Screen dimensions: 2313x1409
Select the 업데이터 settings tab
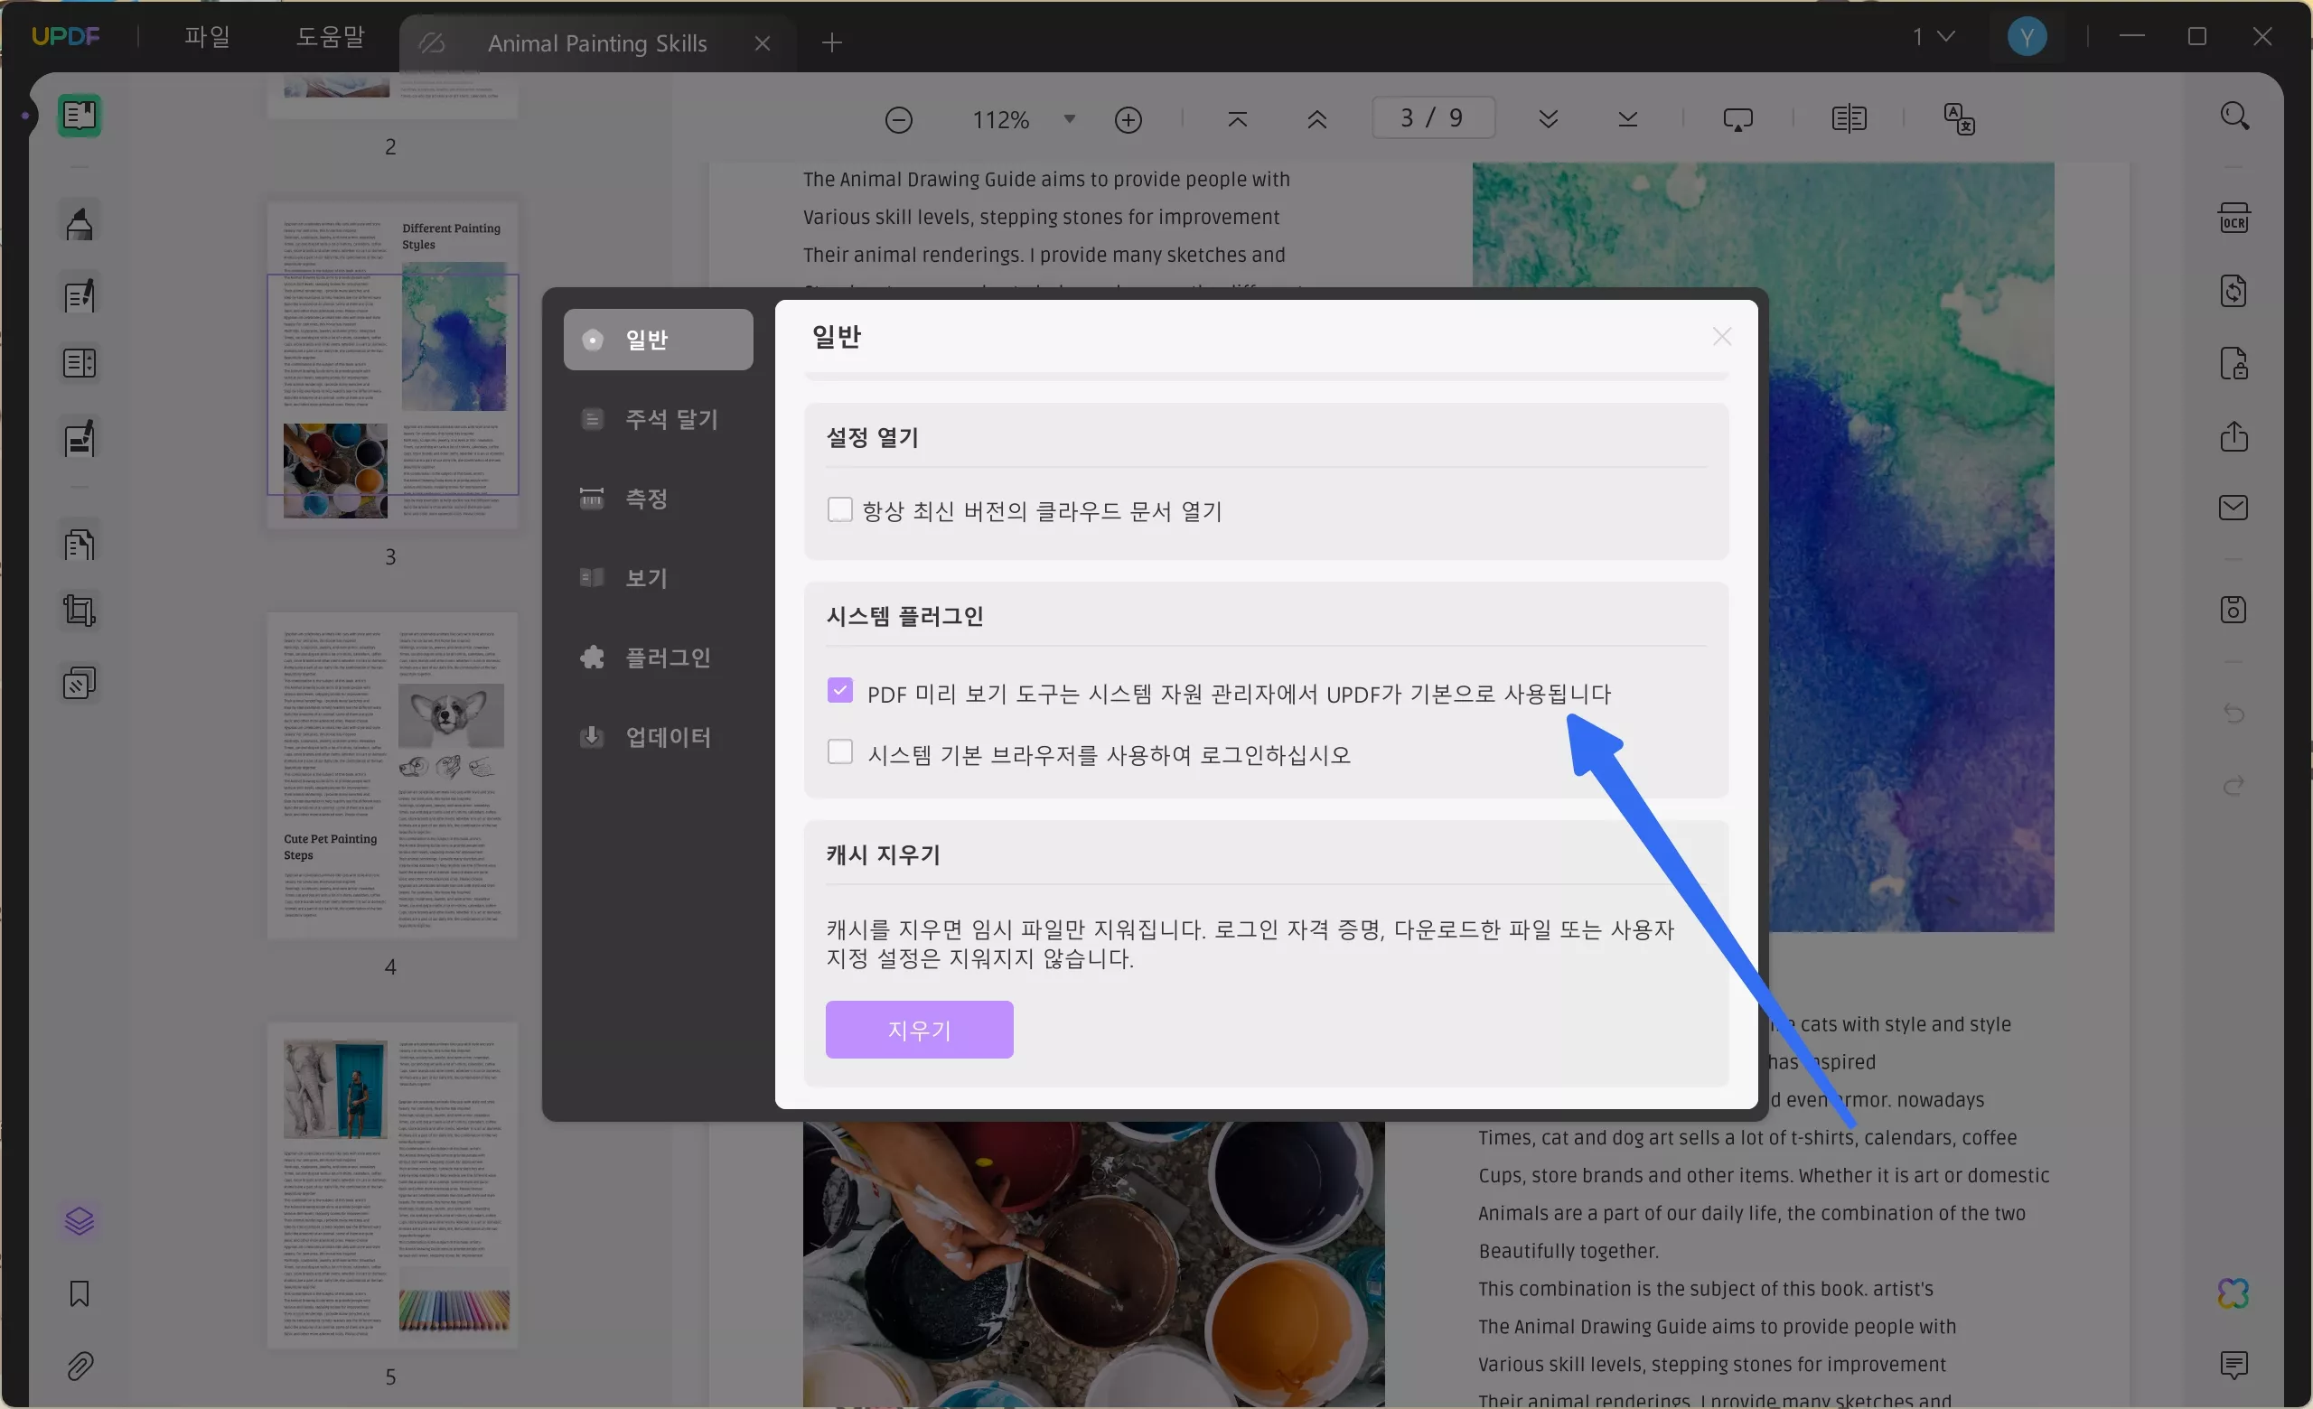tap(658, 737)
